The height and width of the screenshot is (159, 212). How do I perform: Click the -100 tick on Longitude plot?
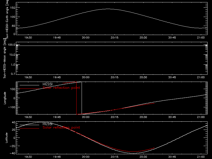point(12,107)
